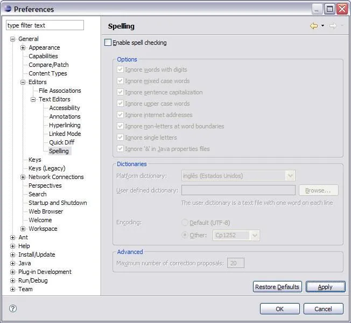Click the Apply button
The image size is (351, 323).
(x=326, y=287)
